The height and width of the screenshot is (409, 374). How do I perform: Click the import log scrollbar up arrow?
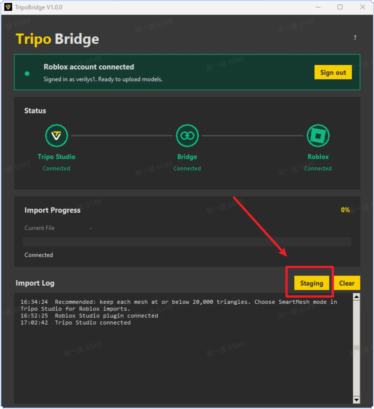pyautogui.click(x=356, y=297)
